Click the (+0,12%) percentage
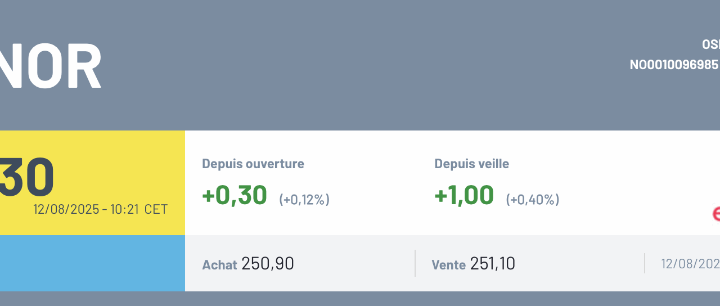Viewport: 720px width, 306px height. (304, 199)
